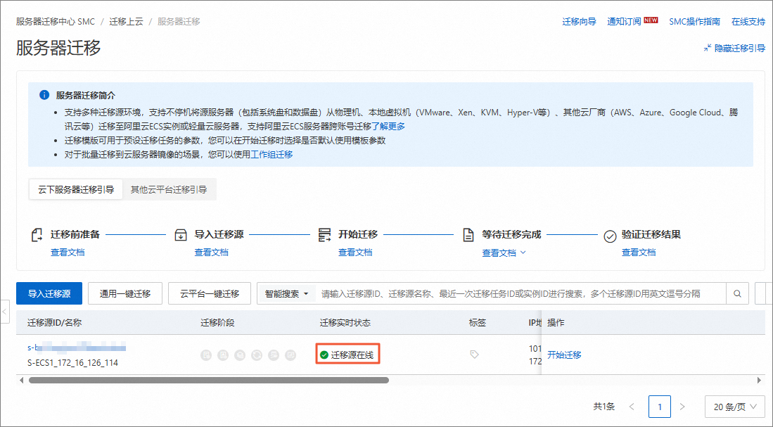Switch to 其他云平台迁移引导 tab
The width and height of the screenshot is (773, 427).
tap(169, 189)
